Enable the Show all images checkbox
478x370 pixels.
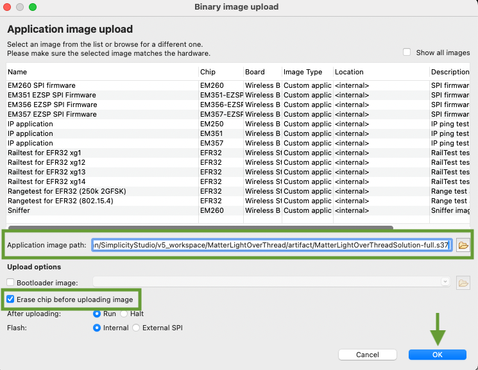point(407,53)
